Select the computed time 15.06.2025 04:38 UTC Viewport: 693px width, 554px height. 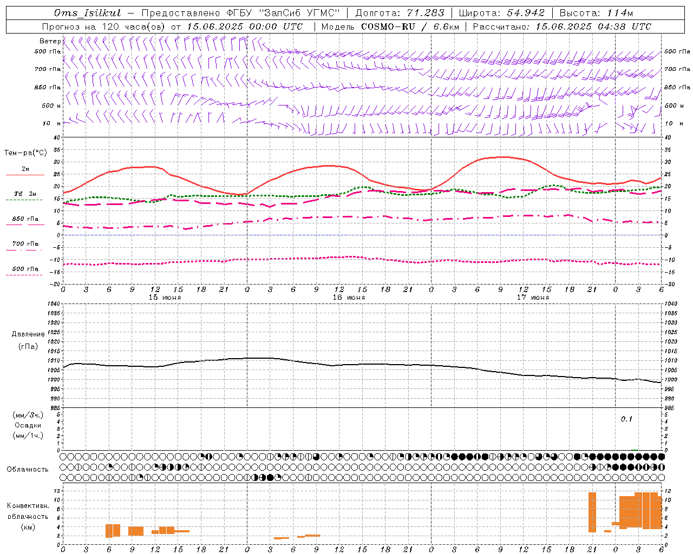(x=593, y=27)
